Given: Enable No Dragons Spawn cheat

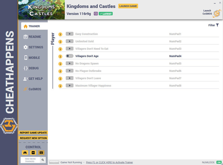Looking at the screenshot, I should click(69, 63).
